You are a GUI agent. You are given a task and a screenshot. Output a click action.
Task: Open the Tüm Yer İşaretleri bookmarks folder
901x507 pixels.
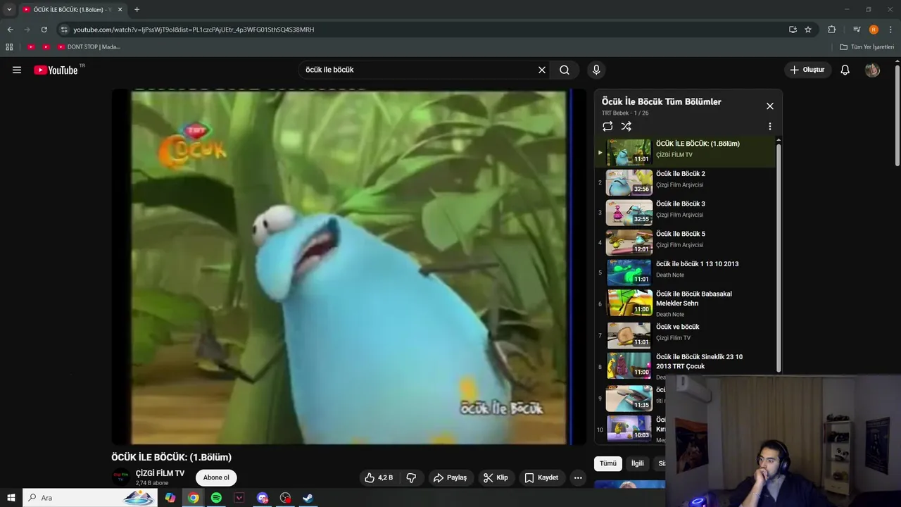coord(867,47)
